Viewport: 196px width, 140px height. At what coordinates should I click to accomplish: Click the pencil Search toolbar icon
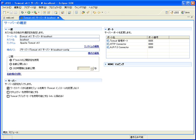coord(88,13)
